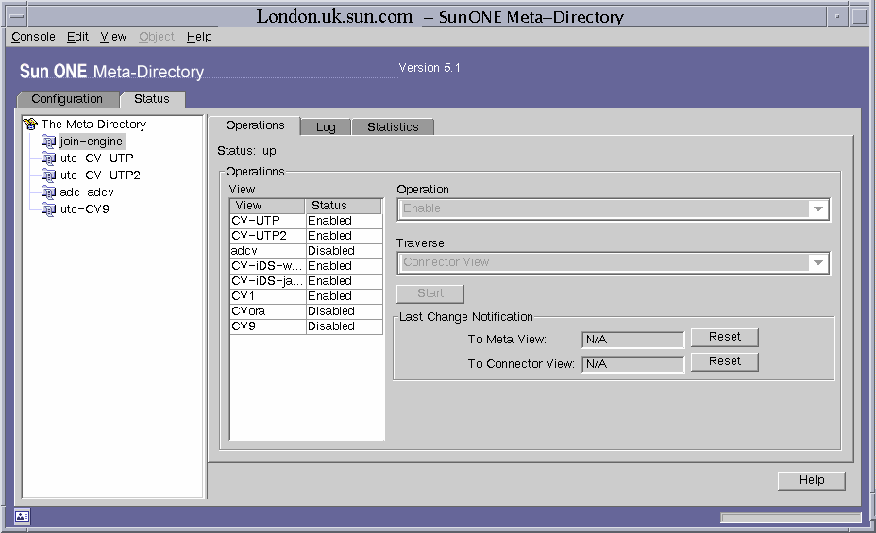Click the To Meta View N/A field
Viewport: 876px width, 533px height.
[x=633, y=340]
